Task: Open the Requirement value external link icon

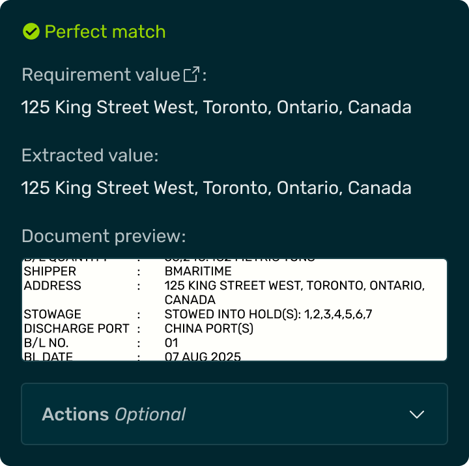Action: (x=192, y=75)
